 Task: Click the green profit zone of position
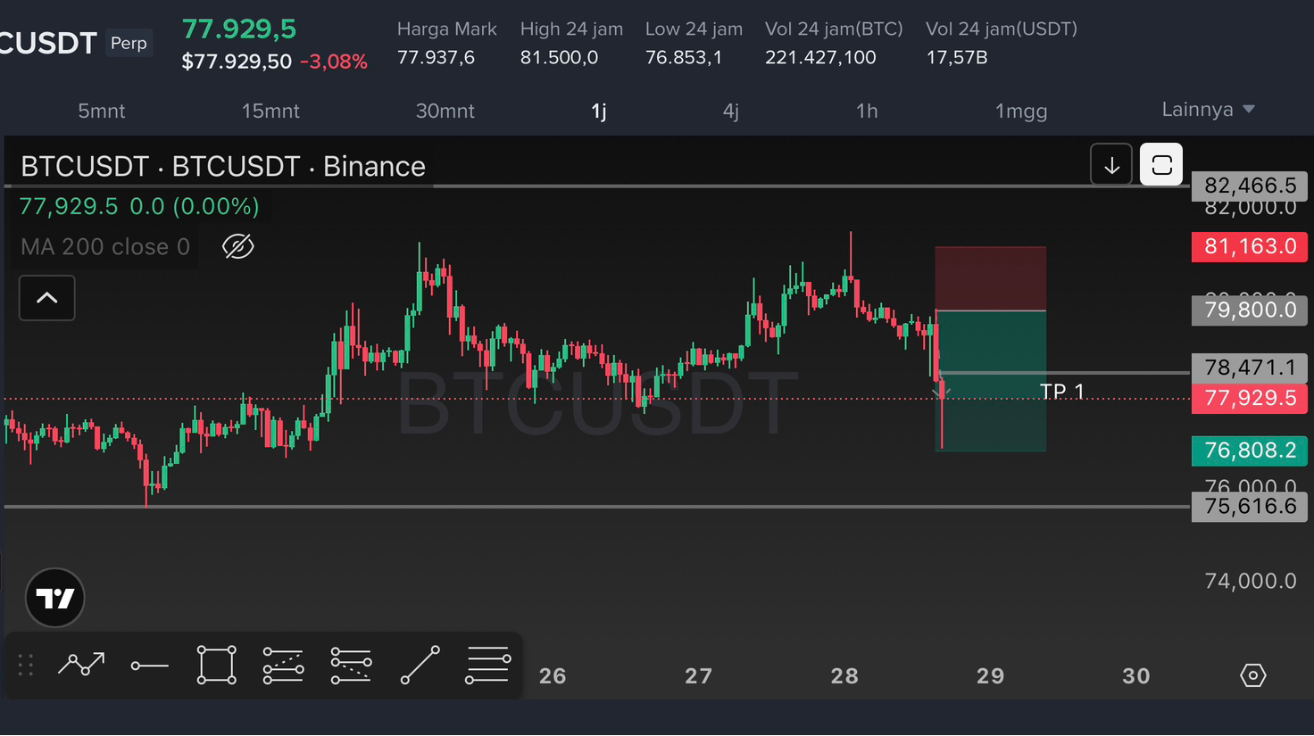pos(990,381)
